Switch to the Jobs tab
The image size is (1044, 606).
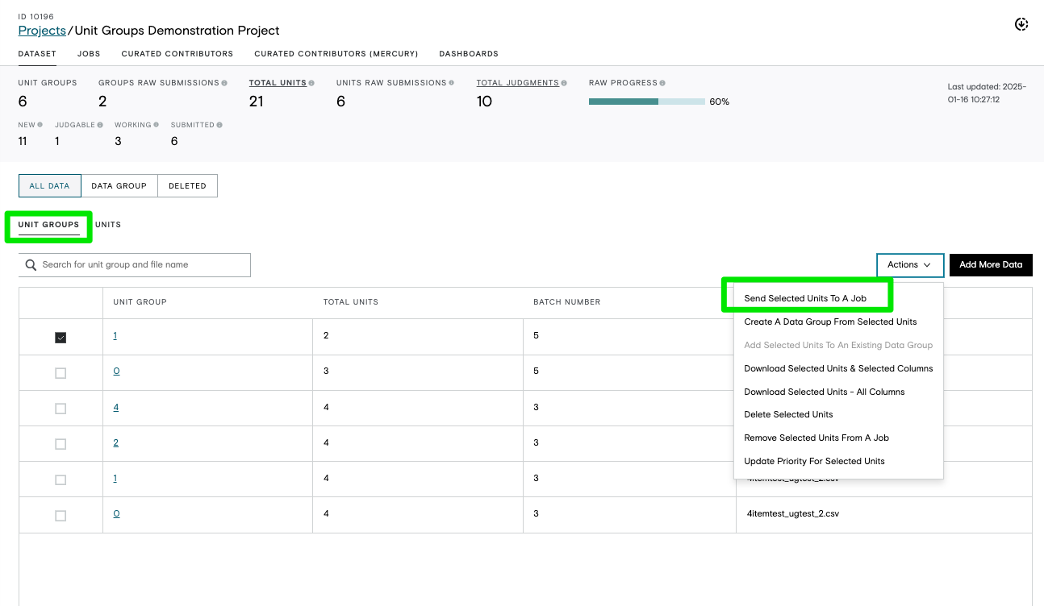(89, 54)
